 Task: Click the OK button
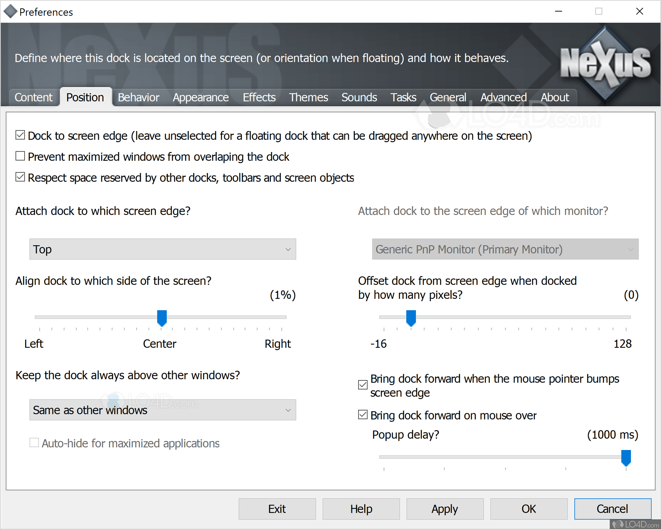pyautogui.click(x=529, y=509)
